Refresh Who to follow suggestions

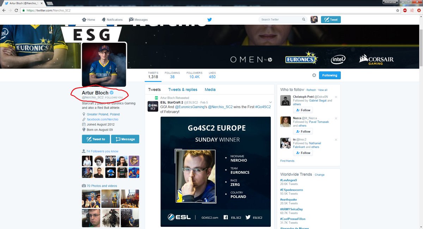coord(311,90)
